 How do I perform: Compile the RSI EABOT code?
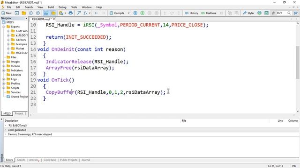tap(117, 13)
